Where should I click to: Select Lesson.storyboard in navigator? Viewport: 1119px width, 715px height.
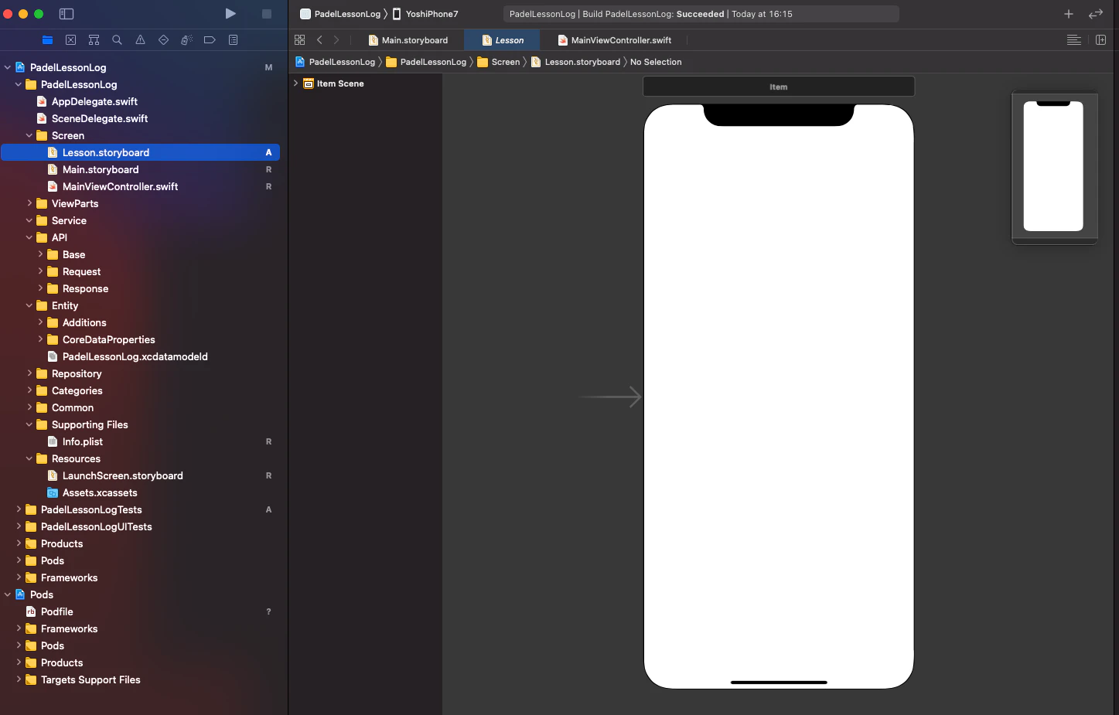140,152
